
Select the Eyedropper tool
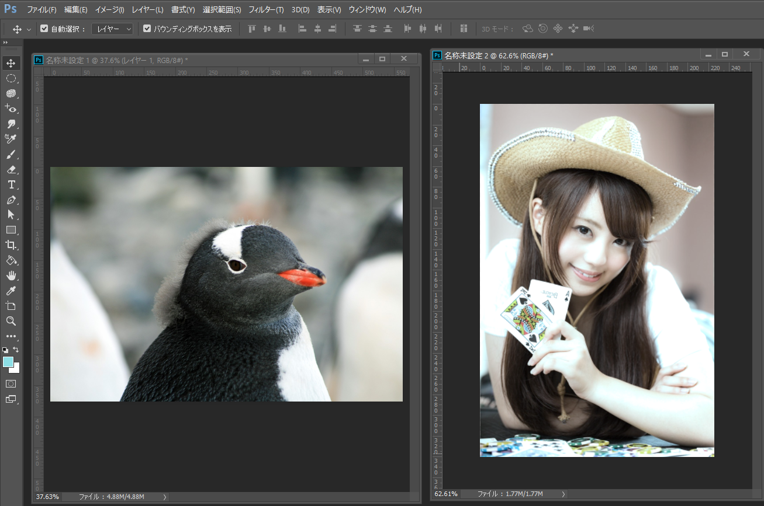tap(11, 291)
